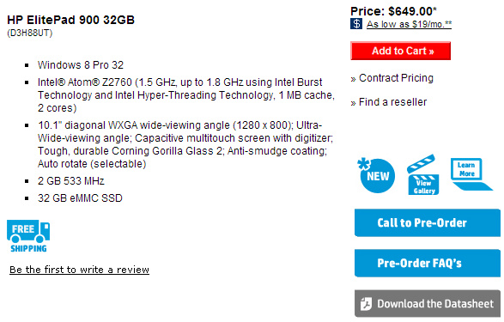
Task: Open the Pre-Order FAQ's button
Action: point(428,263)
